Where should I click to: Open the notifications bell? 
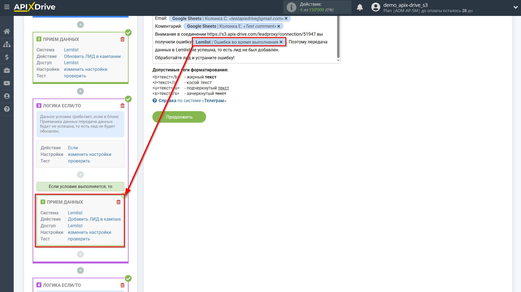tap(360, 7)
